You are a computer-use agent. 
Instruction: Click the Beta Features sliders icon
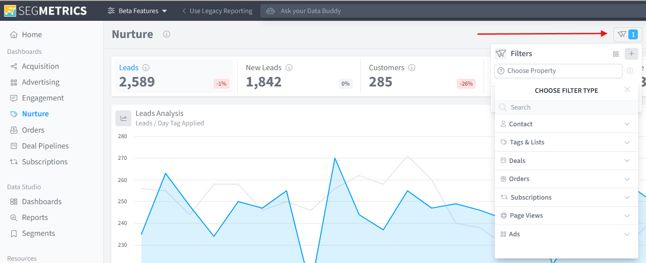click(111, 11)
